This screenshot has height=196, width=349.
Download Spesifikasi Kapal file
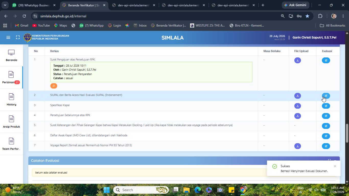(297, 106)
